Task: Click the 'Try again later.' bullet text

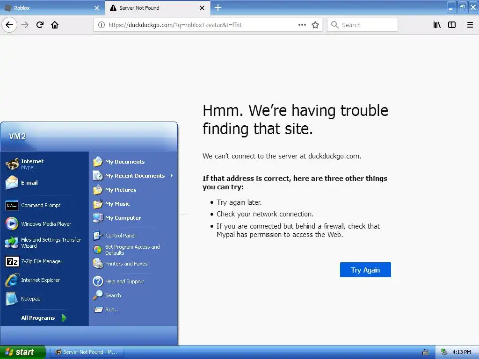Action: (239, 202)
